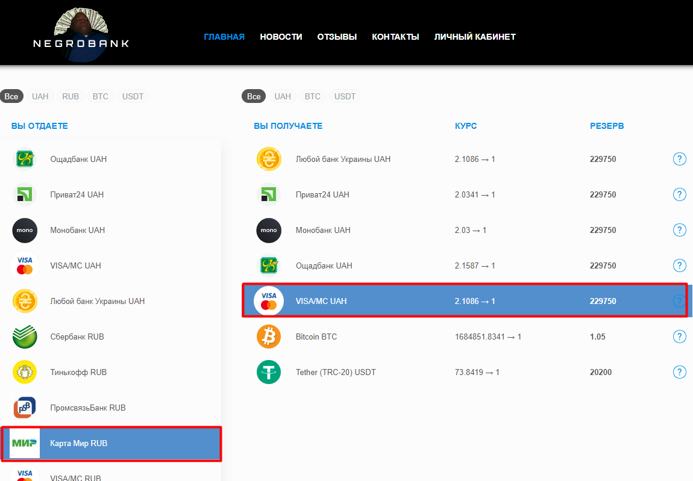Select Любой банк Украины icon in give list

coord(25,301)
